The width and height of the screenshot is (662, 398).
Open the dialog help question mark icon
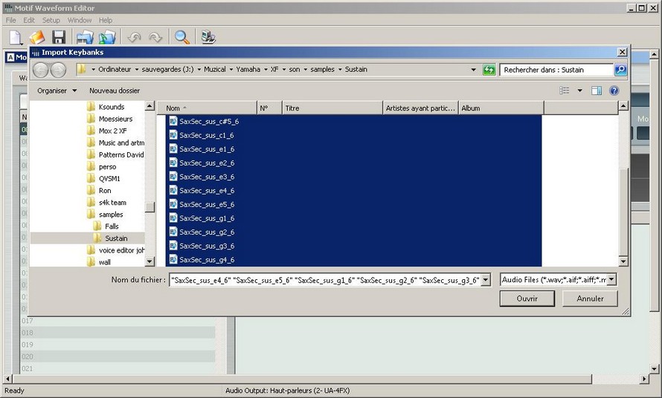pyautogui.click(x=614, y=91)
